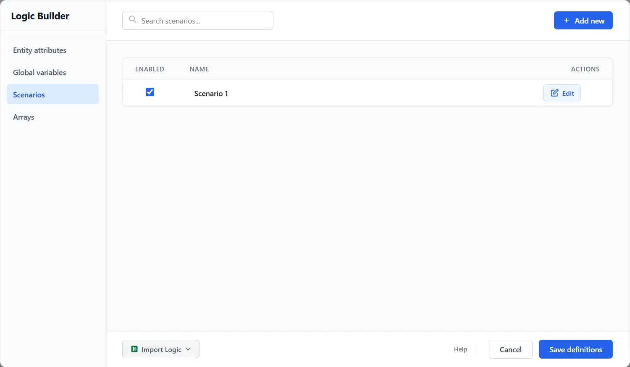Image resolution: width=630 pixels, height=367 pixels.
Task: Go to Global variables
Action: pyautogui.click(x=52, y=73)
